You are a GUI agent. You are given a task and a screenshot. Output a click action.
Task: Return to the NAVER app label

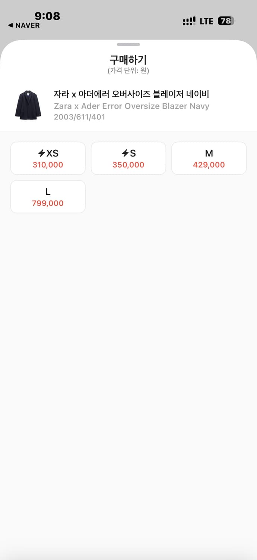pos(27,25)
